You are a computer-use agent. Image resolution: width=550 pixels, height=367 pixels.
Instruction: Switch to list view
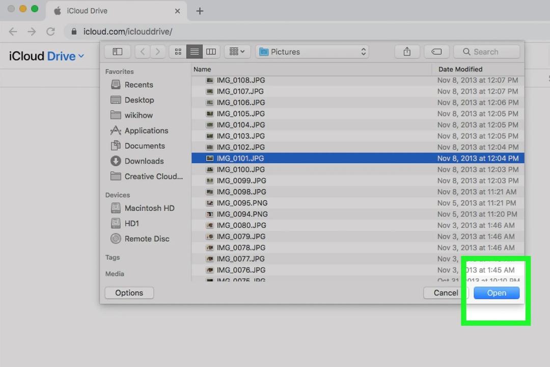click(x=195, y=51)
